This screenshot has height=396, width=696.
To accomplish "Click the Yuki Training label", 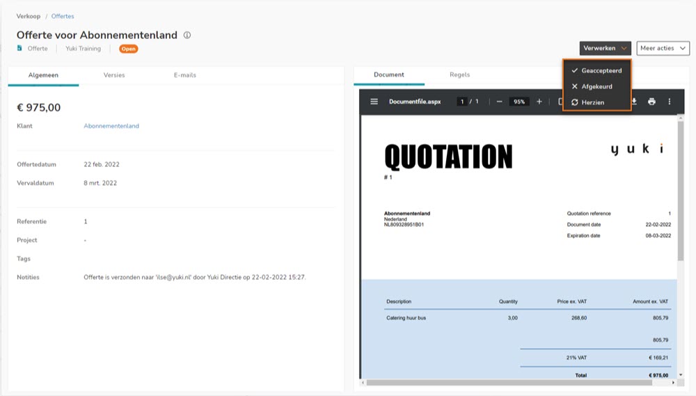I will [83, 49].
